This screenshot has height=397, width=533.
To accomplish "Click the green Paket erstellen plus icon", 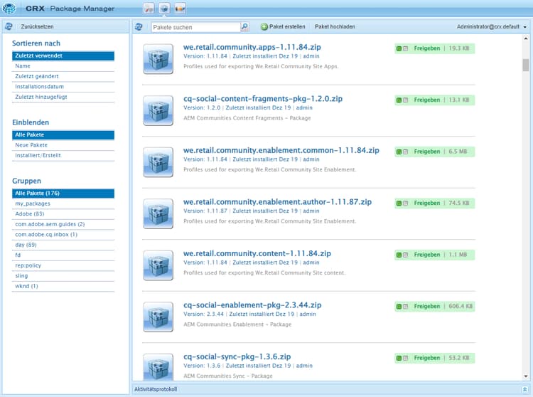I will (x=264, y=26).
